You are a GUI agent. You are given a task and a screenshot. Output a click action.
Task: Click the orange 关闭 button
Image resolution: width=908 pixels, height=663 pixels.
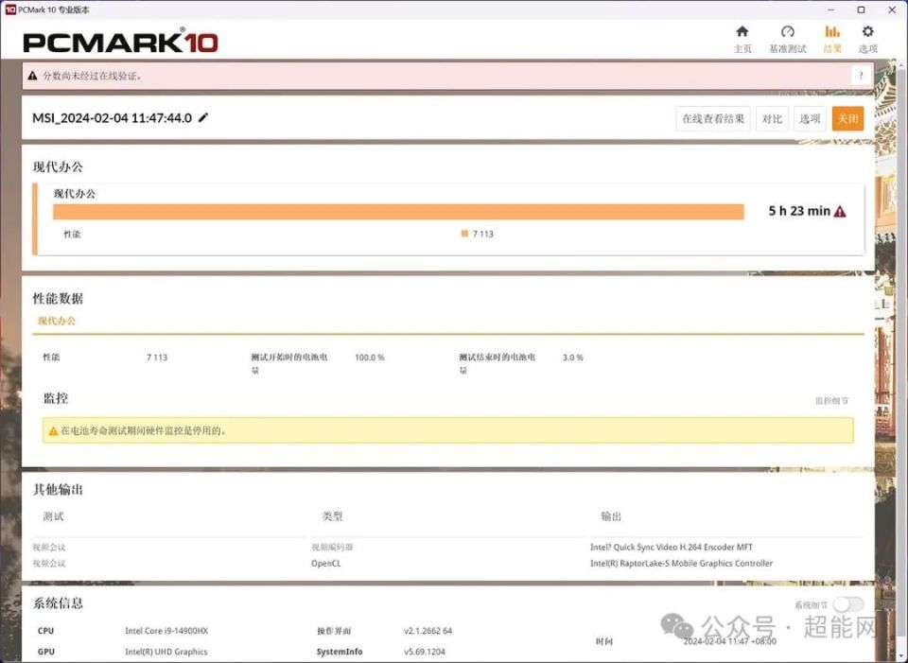tap(847, 119)
